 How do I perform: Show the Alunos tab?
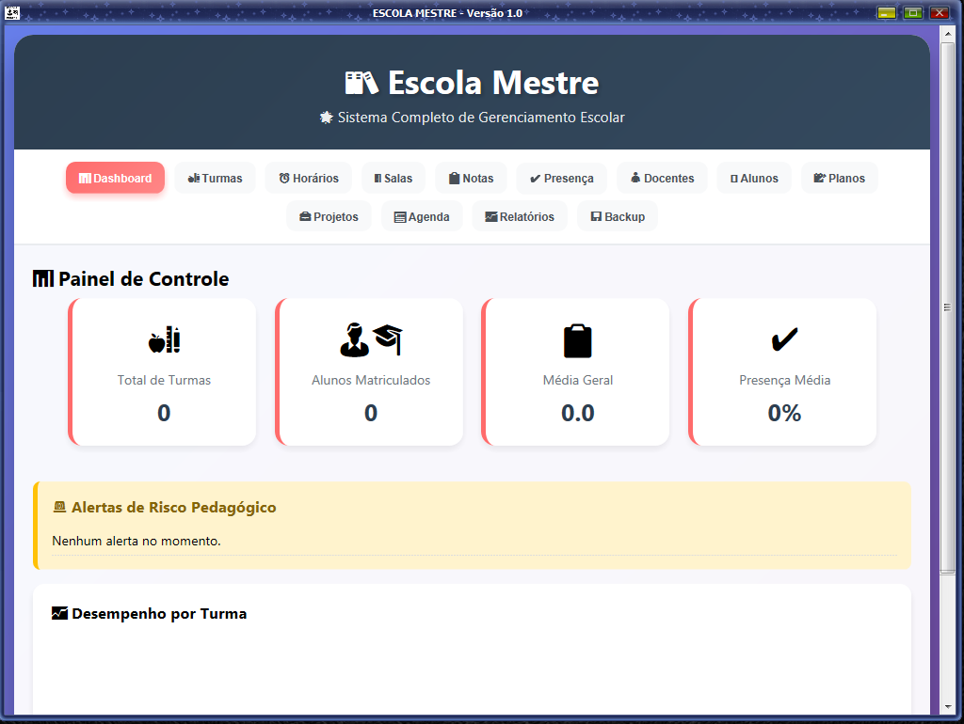click(x=754, y=178)
